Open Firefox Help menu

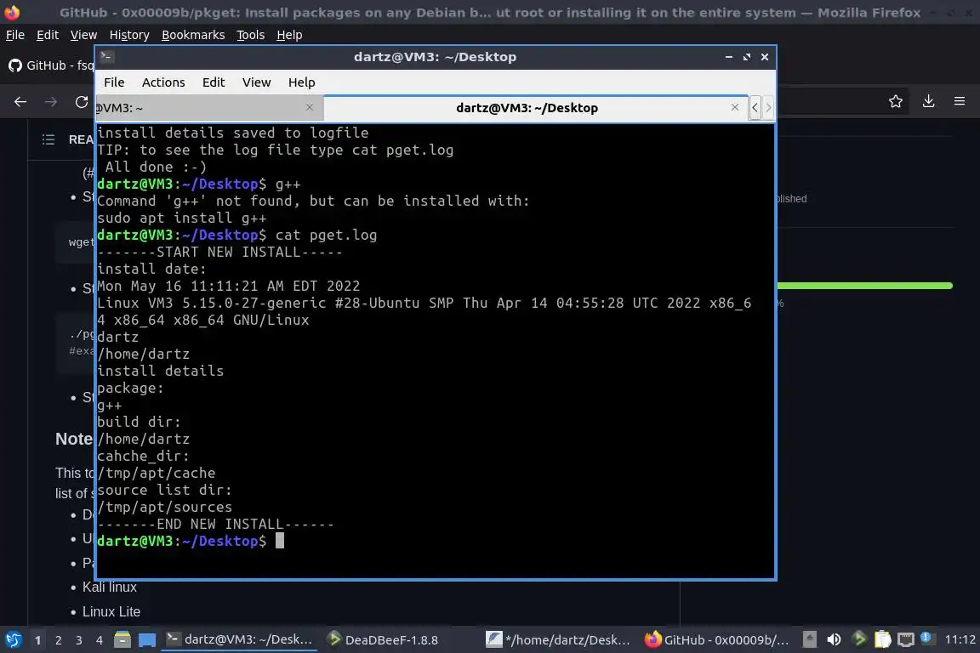(x=289, y=35)
